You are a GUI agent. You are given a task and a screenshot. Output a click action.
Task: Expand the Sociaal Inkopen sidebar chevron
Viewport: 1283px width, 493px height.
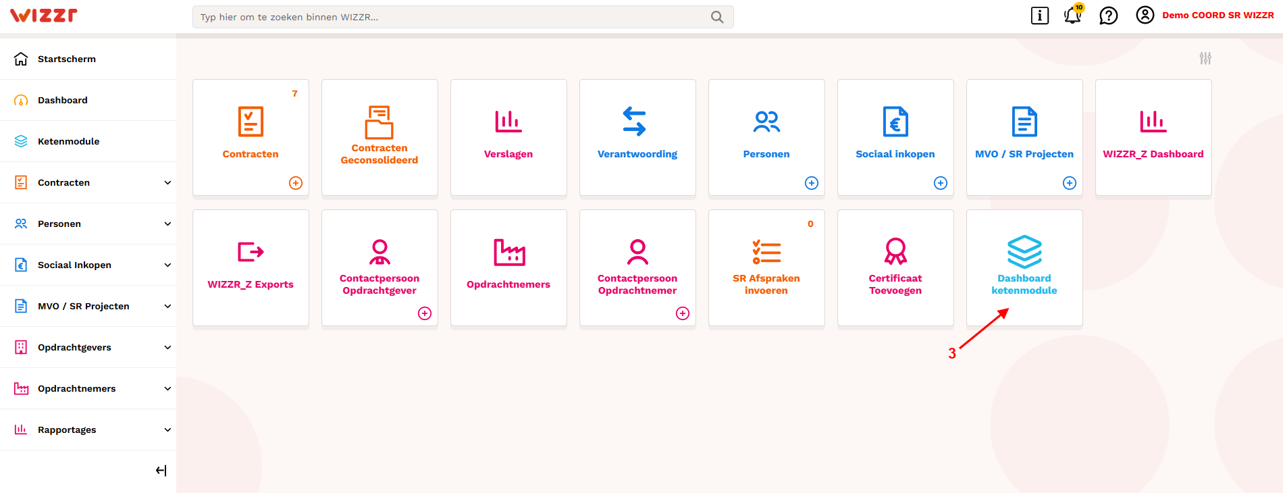tap(167, 265)
